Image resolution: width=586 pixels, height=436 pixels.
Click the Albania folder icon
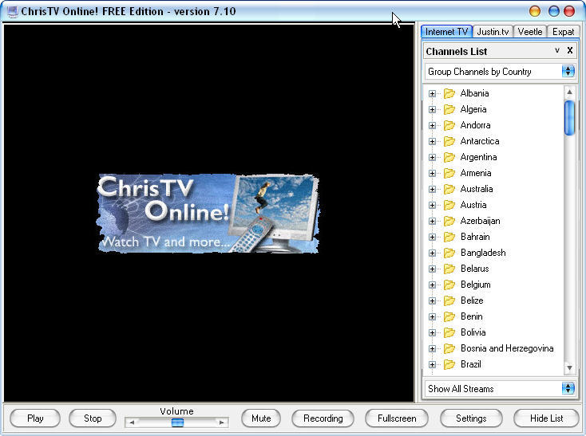(449, 93)
